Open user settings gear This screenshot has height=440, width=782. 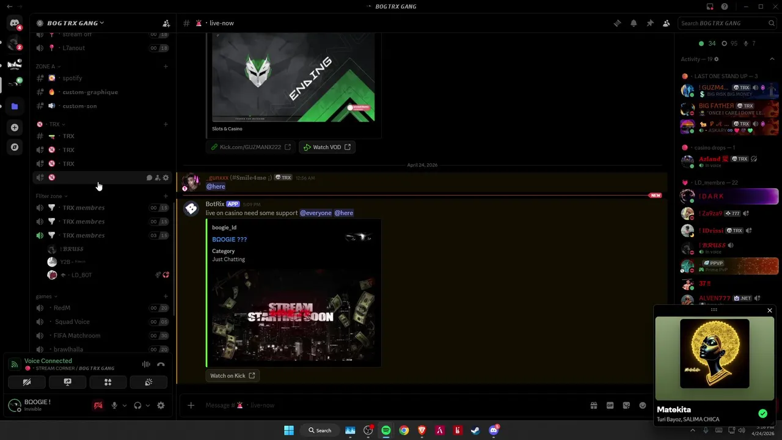(x=161, y=405)
